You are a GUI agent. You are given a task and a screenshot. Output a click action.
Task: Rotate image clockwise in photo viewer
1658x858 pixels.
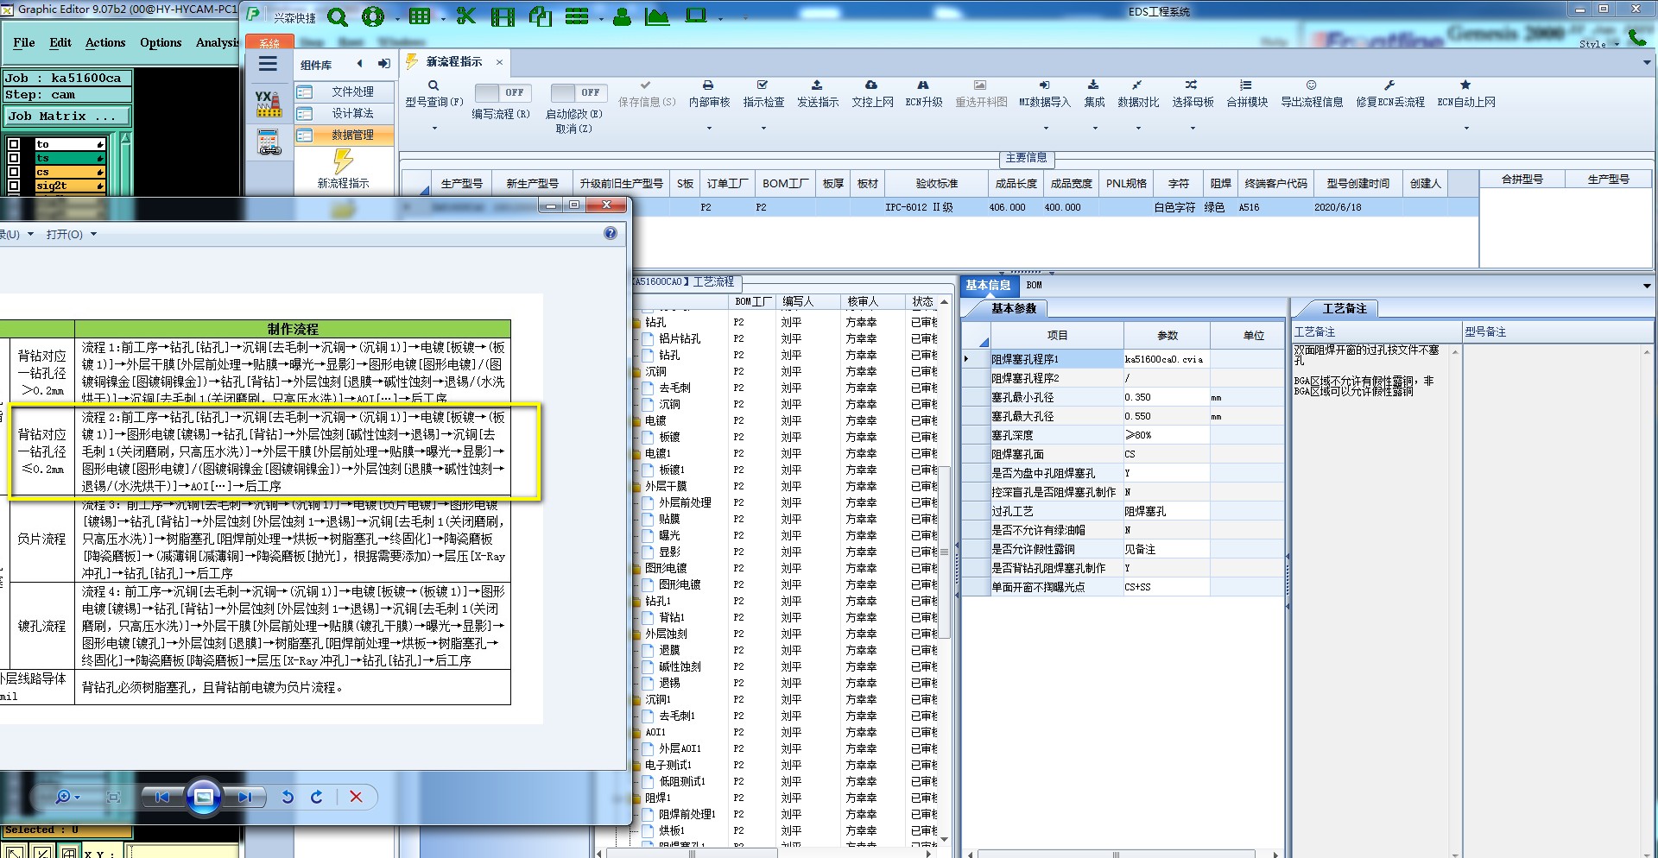tap(317, 797)
